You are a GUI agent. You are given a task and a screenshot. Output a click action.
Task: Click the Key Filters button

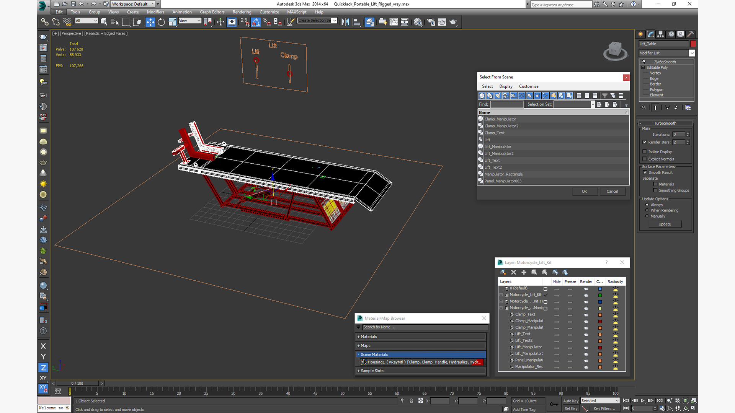(604, 409)
